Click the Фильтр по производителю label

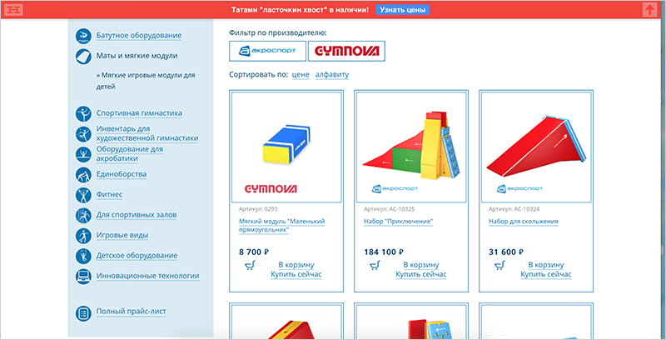[x=278, y=32]
